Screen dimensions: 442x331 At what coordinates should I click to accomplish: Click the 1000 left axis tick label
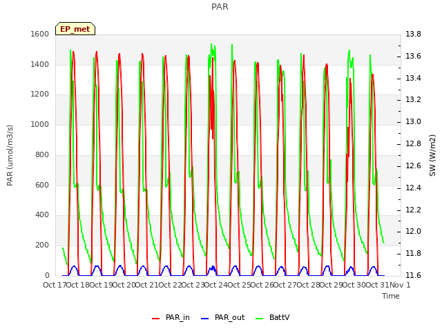click(x=40, y=124)
